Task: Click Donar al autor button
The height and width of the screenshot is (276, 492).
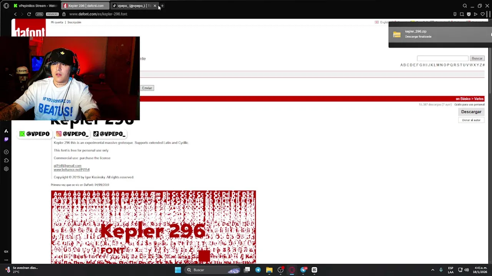Action: pyautogui.click(x=471, y=120)
